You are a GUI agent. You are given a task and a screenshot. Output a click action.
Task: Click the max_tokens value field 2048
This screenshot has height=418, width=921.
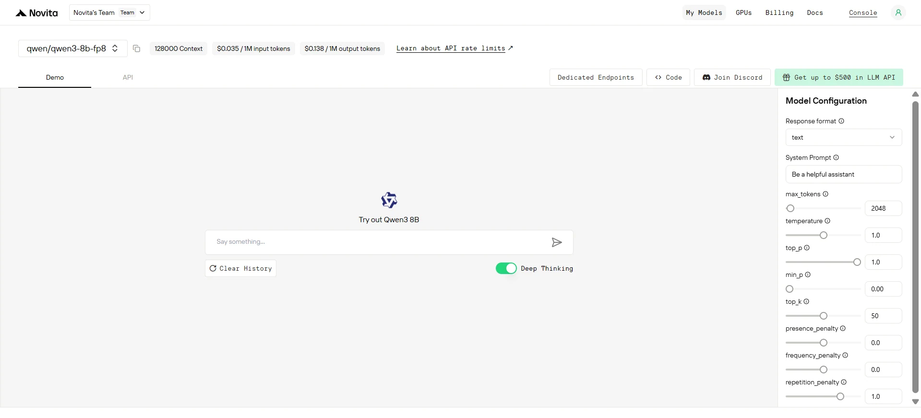[884, 208]
